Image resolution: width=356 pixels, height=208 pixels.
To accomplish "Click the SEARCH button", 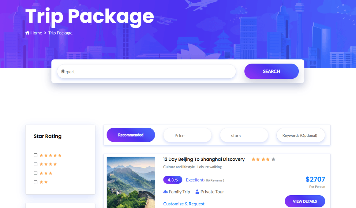I will click(x=271, y=71).
